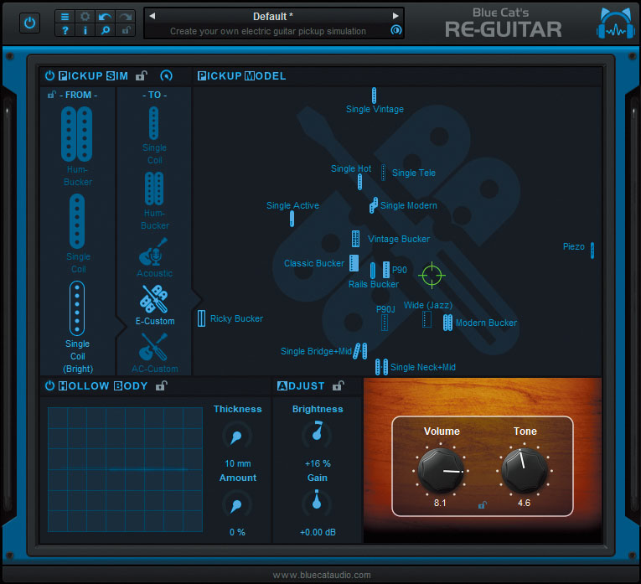Screen dimensions: 641x584
Task: Select the Acoustic target model
Action: coord(154,258)
